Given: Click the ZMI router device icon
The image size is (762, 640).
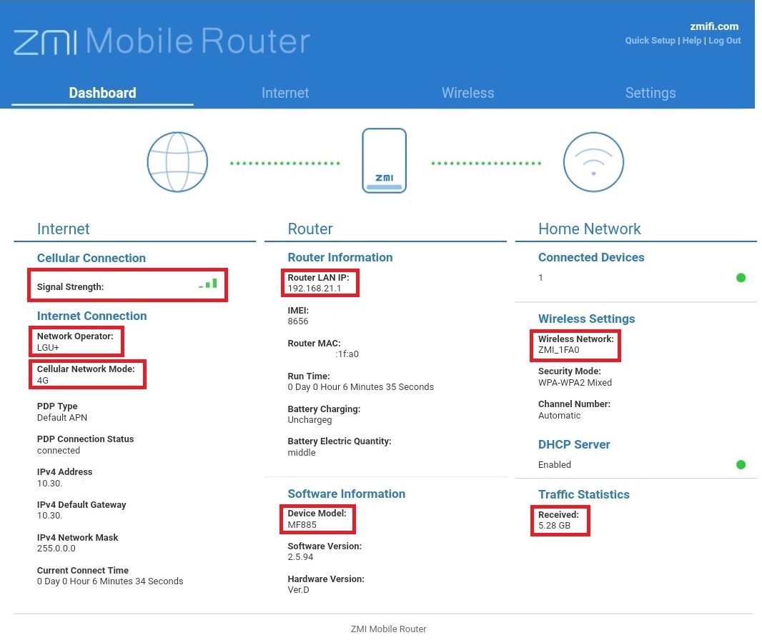Looking at the screenshot, I should coord(384,161).
